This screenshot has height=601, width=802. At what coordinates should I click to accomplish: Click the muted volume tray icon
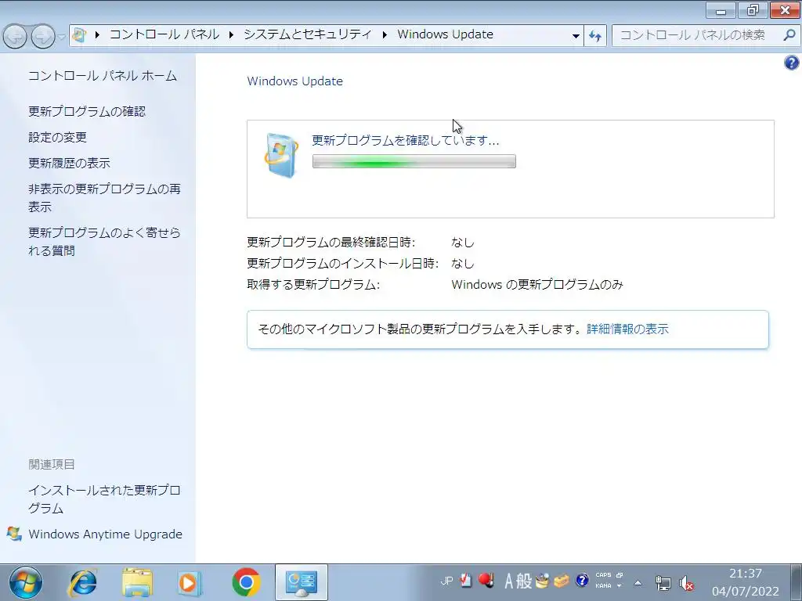point(686,583)
